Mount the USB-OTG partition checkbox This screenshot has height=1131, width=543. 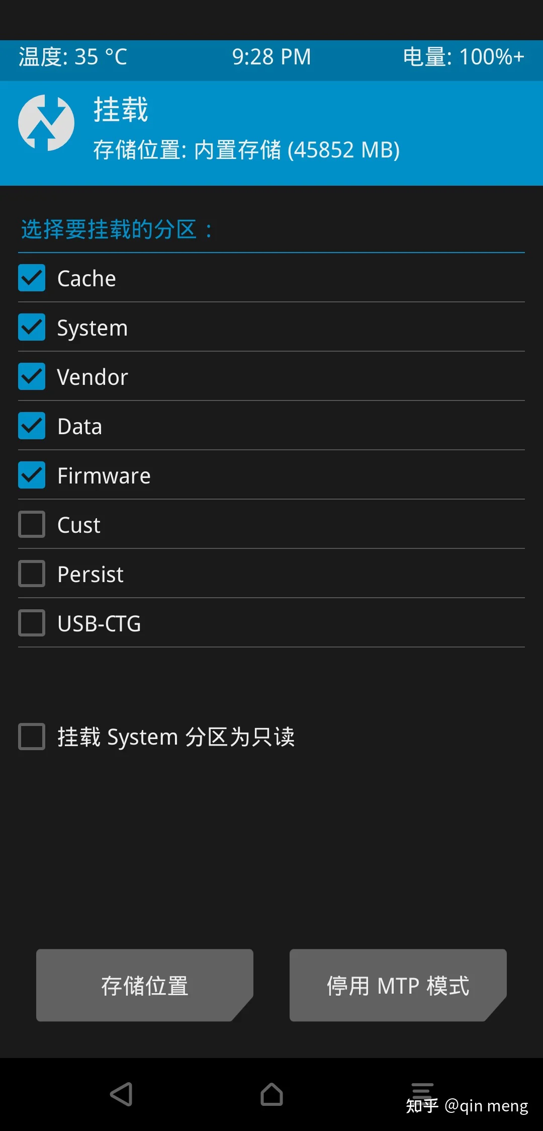click(32, 623)
